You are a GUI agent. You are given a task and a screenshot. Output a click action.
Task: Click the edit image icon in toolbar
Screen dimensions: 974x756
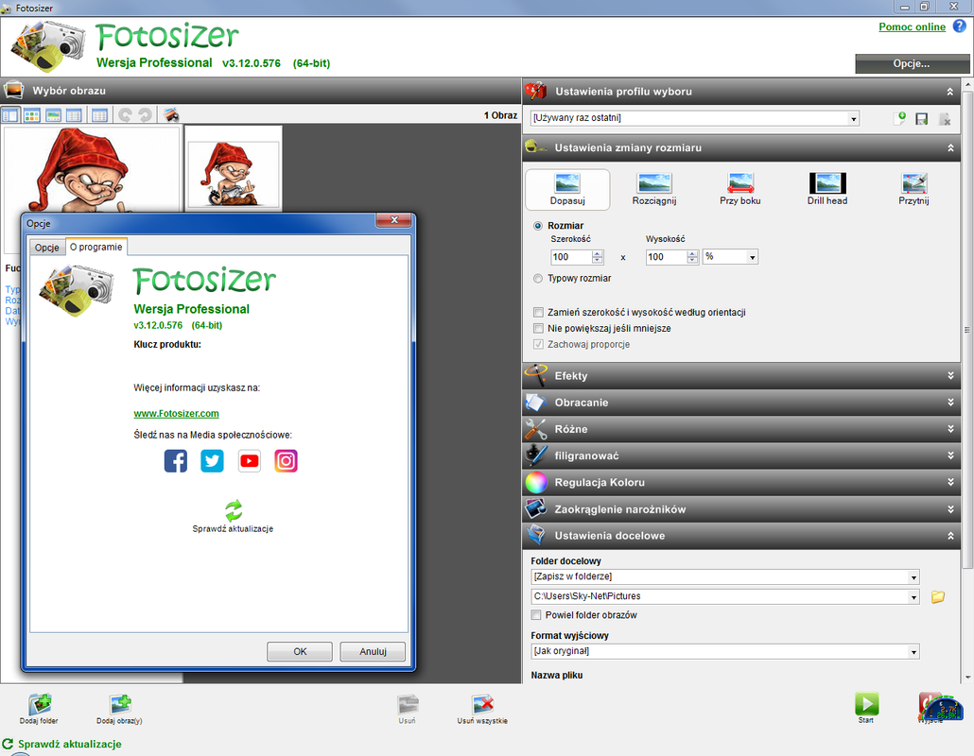tap(171, 115)
